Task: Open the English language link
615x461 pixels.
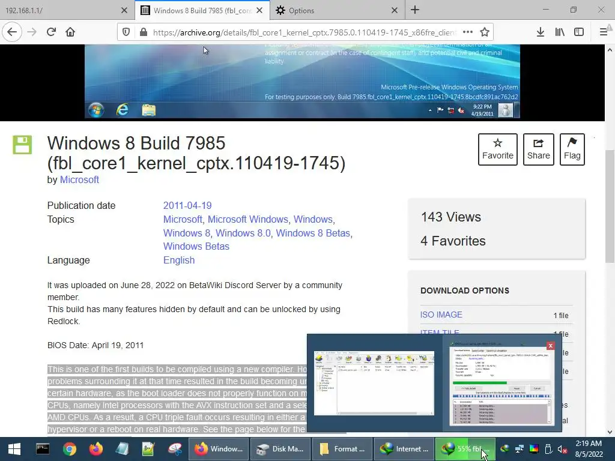Action: coord(179,260)
